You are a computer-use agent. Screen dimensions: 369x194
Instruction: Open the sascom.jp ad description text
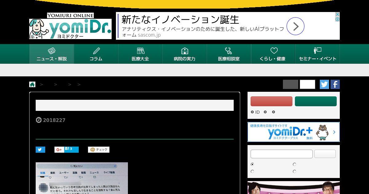203,32
